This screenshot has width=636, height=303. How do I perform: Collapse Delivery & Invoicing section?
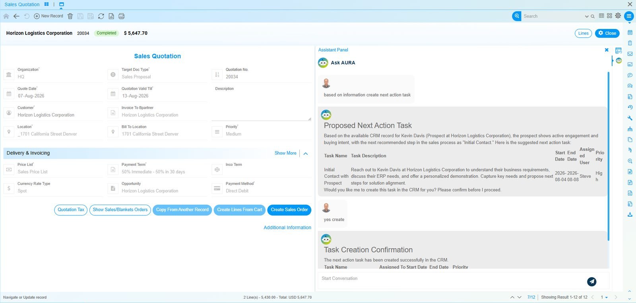(306, 153)
